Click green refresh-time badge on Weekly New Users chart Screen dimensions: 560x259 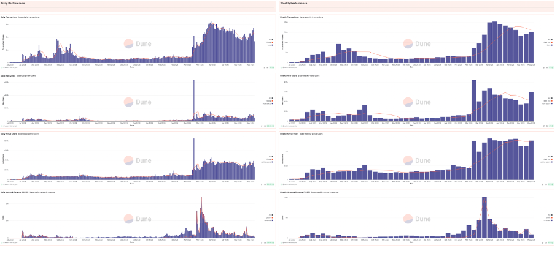click(x=551, y=126)
